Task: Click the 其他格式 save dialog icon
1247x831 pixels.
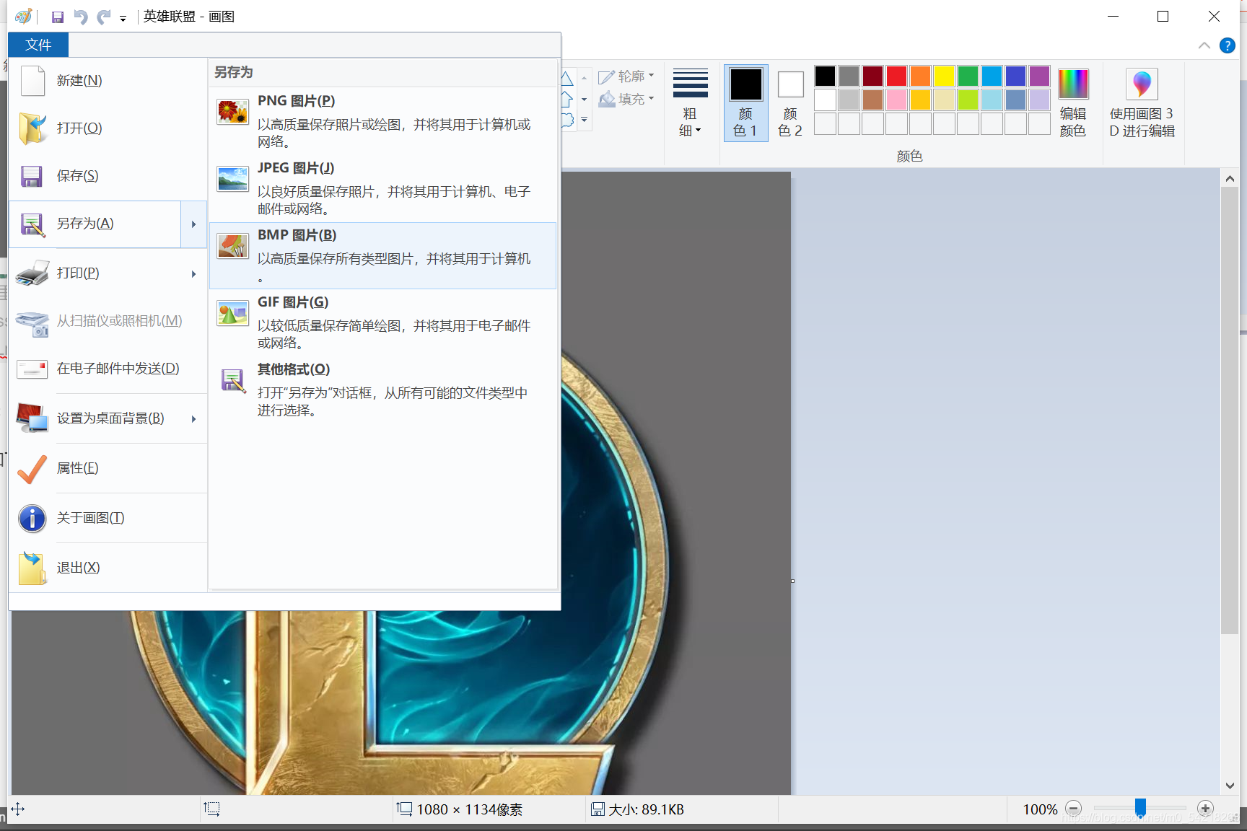Action: pos(232,380)
